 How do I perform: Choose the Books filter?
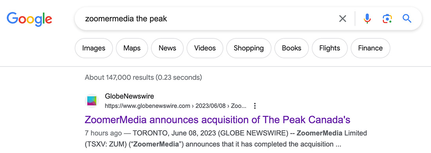point(292,48)
